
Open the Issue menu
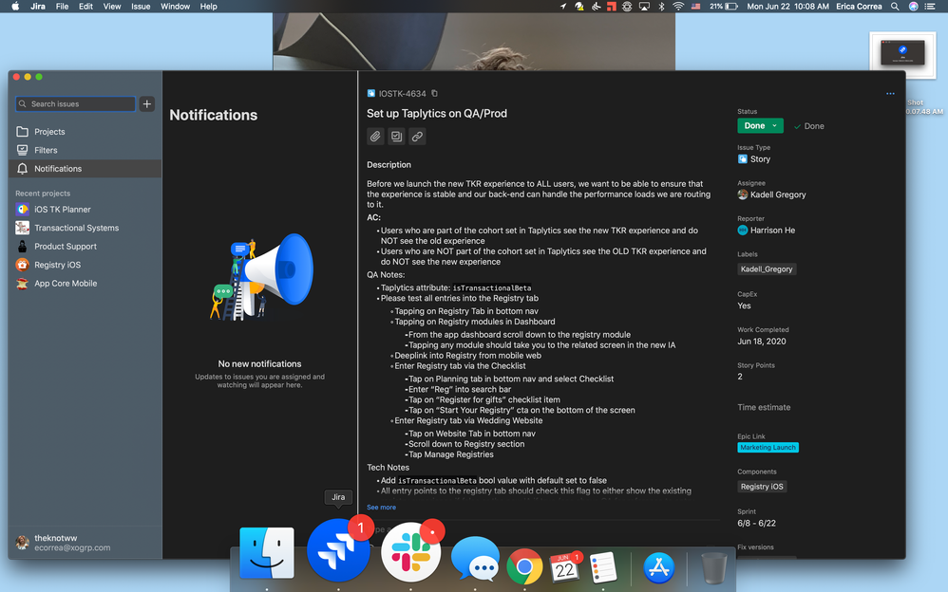tap(141, 7)
